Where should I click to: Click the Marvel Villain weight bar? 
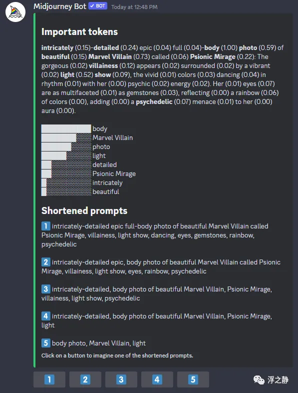tap(66, 138)
